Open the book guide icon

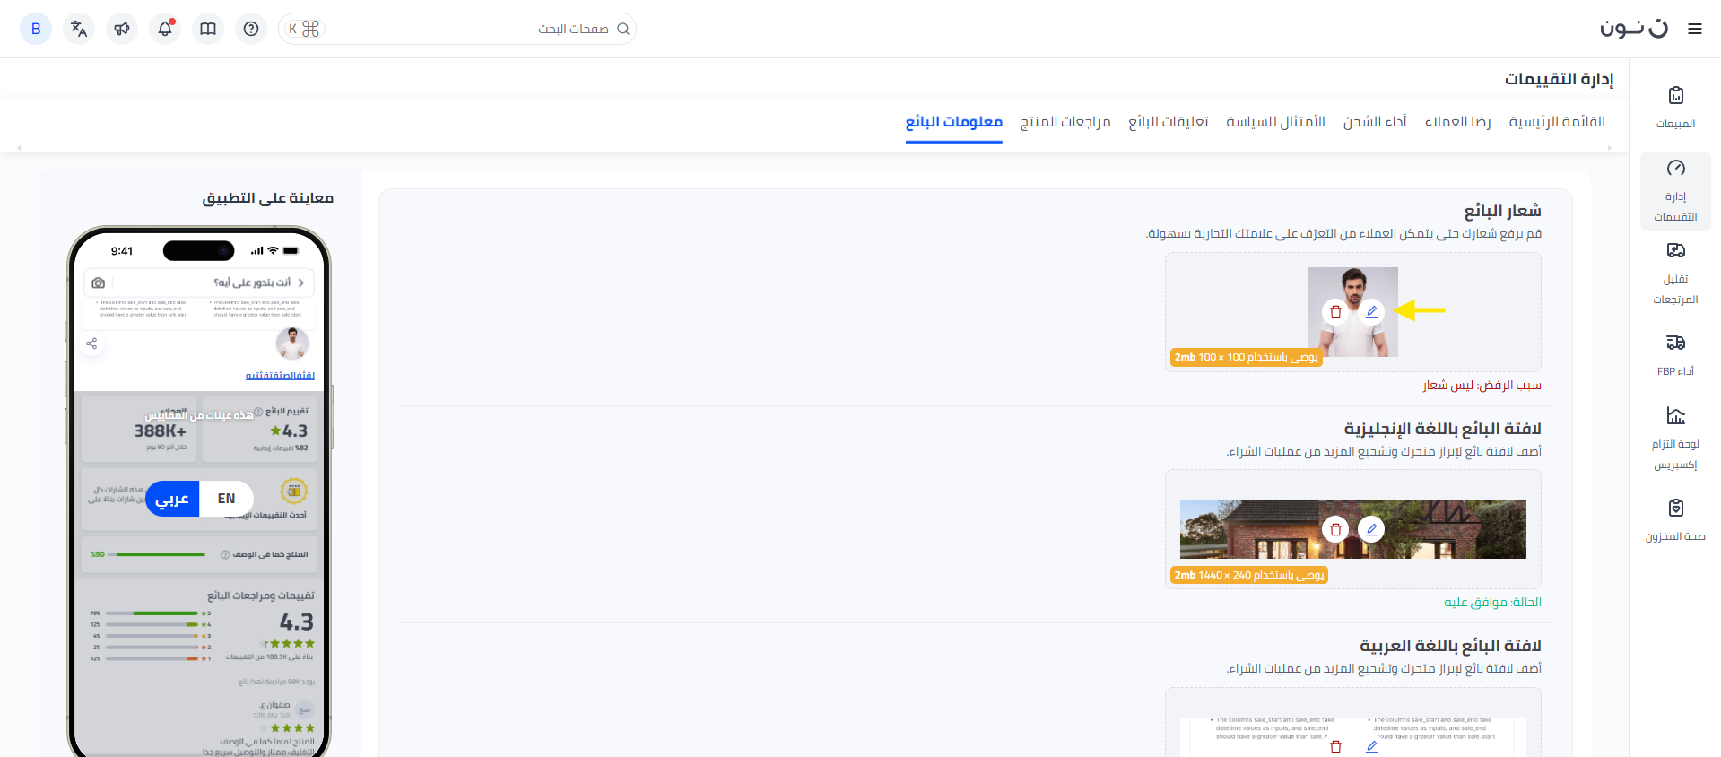(x=208, y=29)
